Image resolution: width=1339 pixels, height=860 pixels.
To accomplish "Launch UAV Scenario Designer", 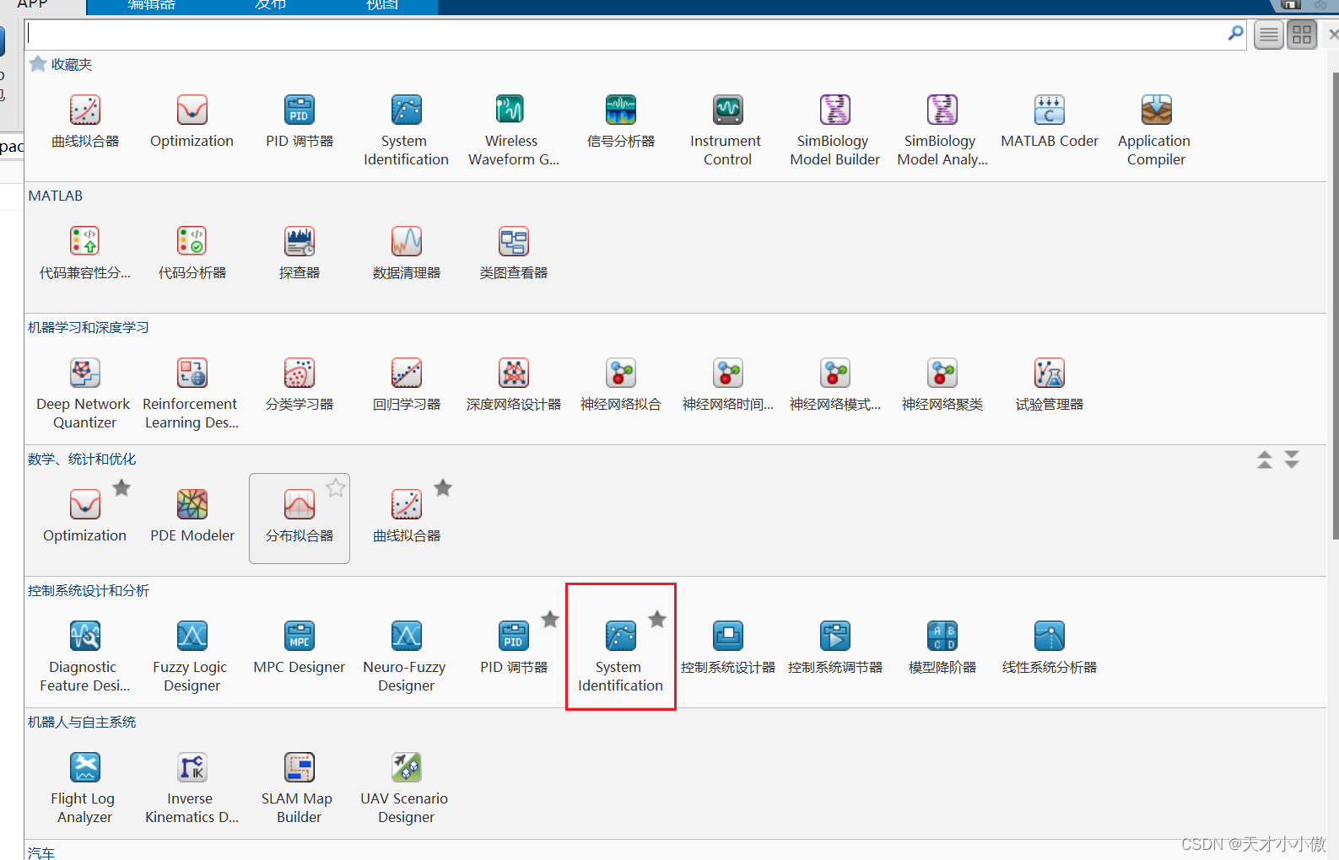I will pos(407,787).
